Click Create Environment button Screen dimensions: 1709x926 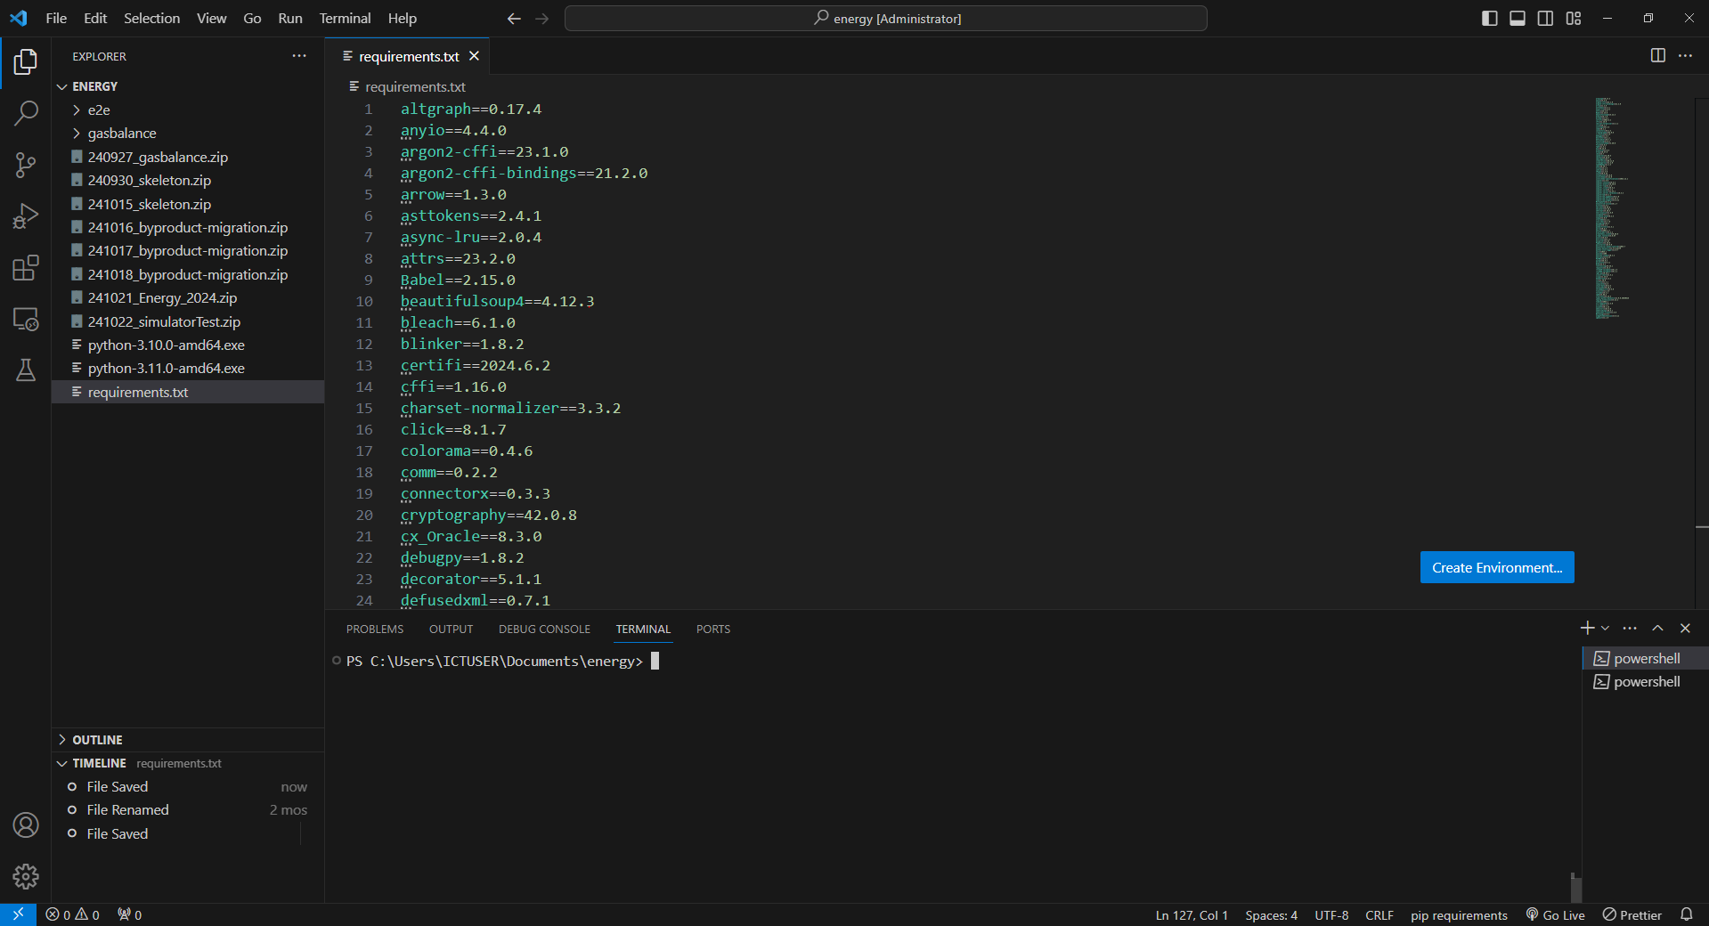tap(1497, 567)
